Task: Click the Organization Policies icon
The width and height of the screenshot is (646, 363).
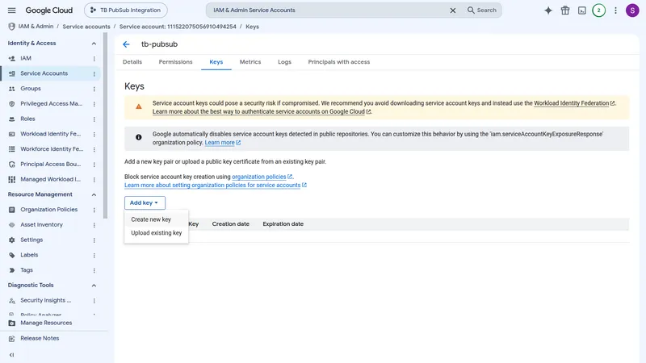Action: click(12, 210)
